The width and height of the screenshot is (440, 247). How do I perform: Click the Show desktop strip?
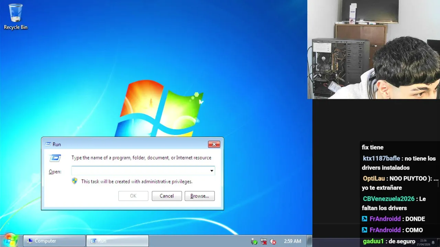[x=309, y=241]
